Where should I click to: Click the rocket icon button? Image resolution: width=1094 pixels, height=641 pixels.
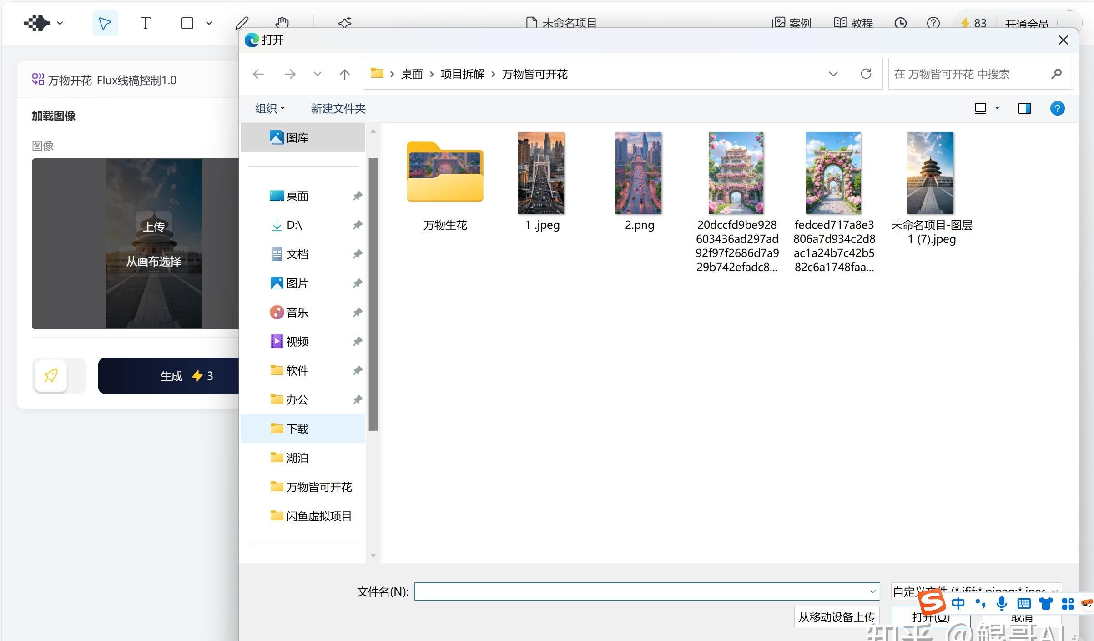(51, 376)
